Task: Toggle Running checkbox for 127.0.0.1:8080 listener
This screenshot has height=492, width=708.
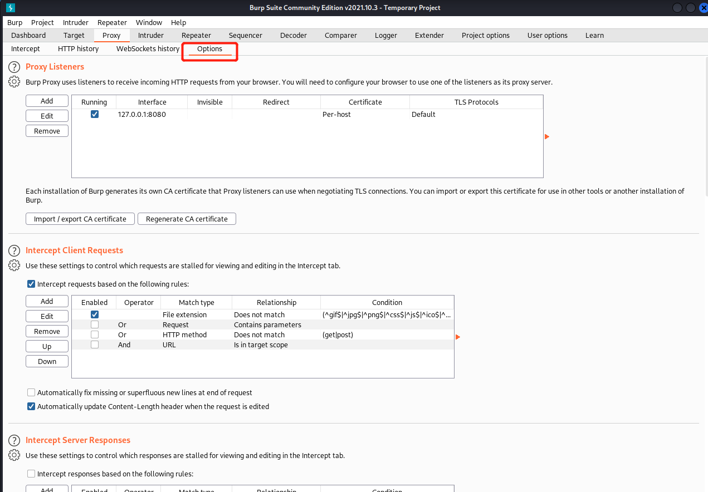Action: [95, 114]
